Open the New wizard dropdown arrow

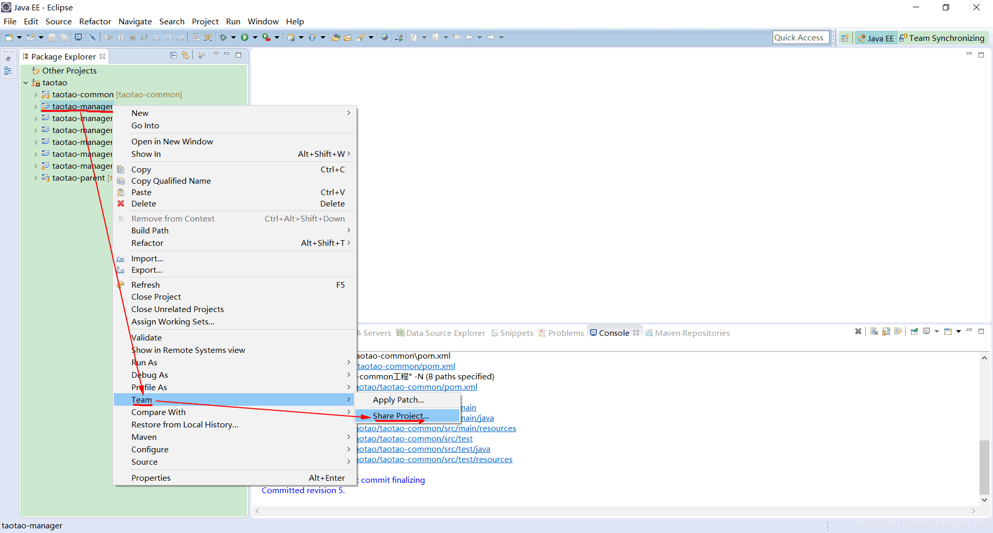click(x=19, y=37)
